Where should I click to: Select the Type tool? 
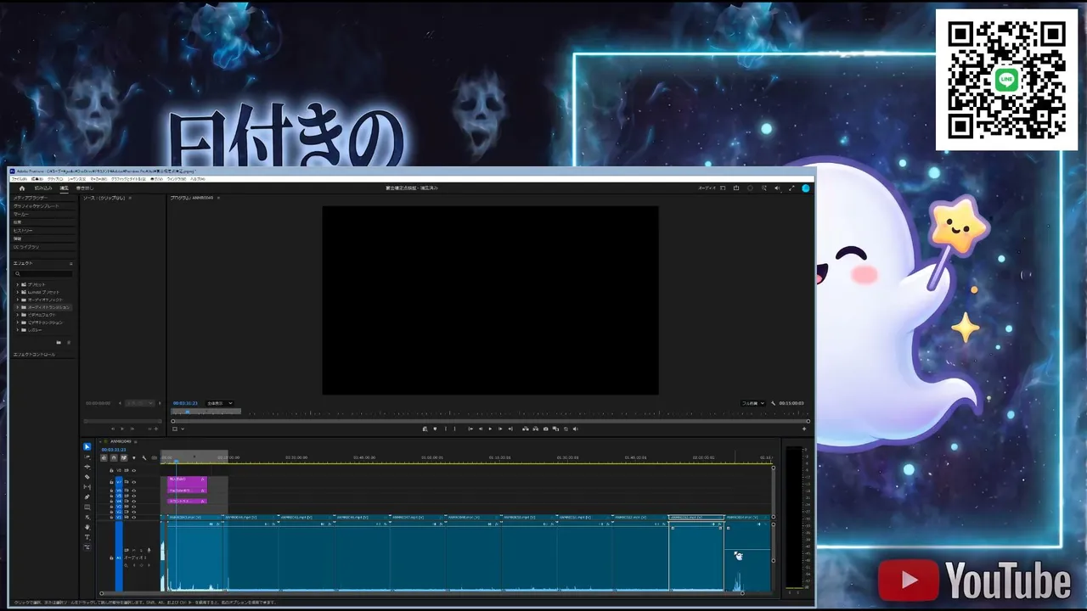tap(87, 537)
